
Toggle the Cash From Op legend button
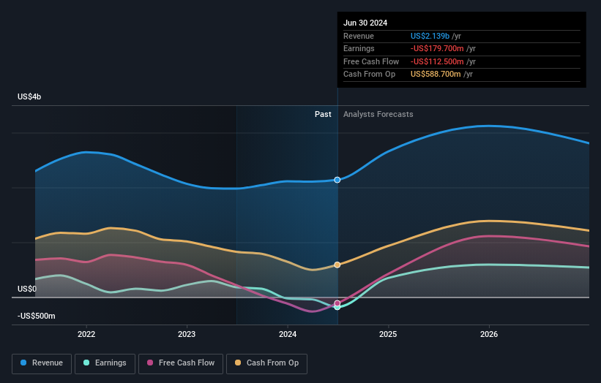coord(266,363)
